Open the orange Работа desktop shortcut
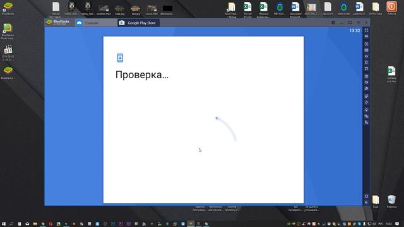The image size is (404, 227). (x=391, y=8)
